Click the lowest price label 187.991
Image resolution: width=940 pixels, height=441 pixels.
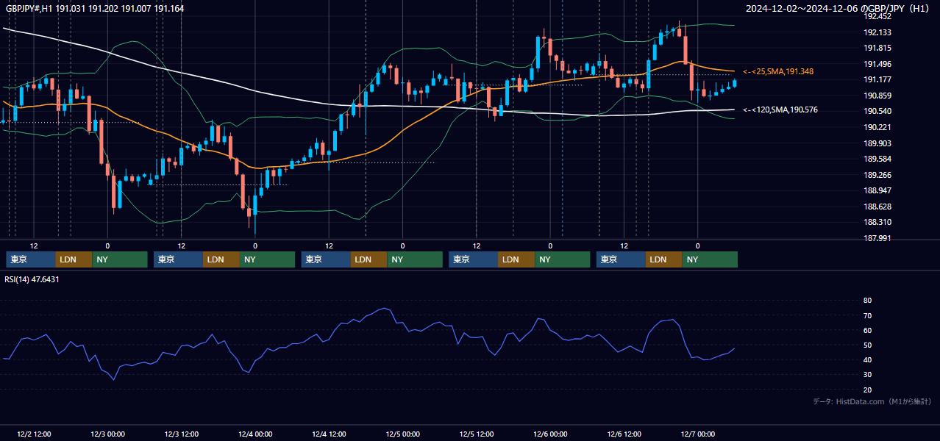[x=877, y=238]
